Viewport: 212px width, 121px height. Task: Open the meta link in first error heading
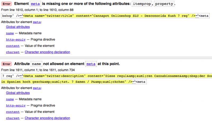35,4
